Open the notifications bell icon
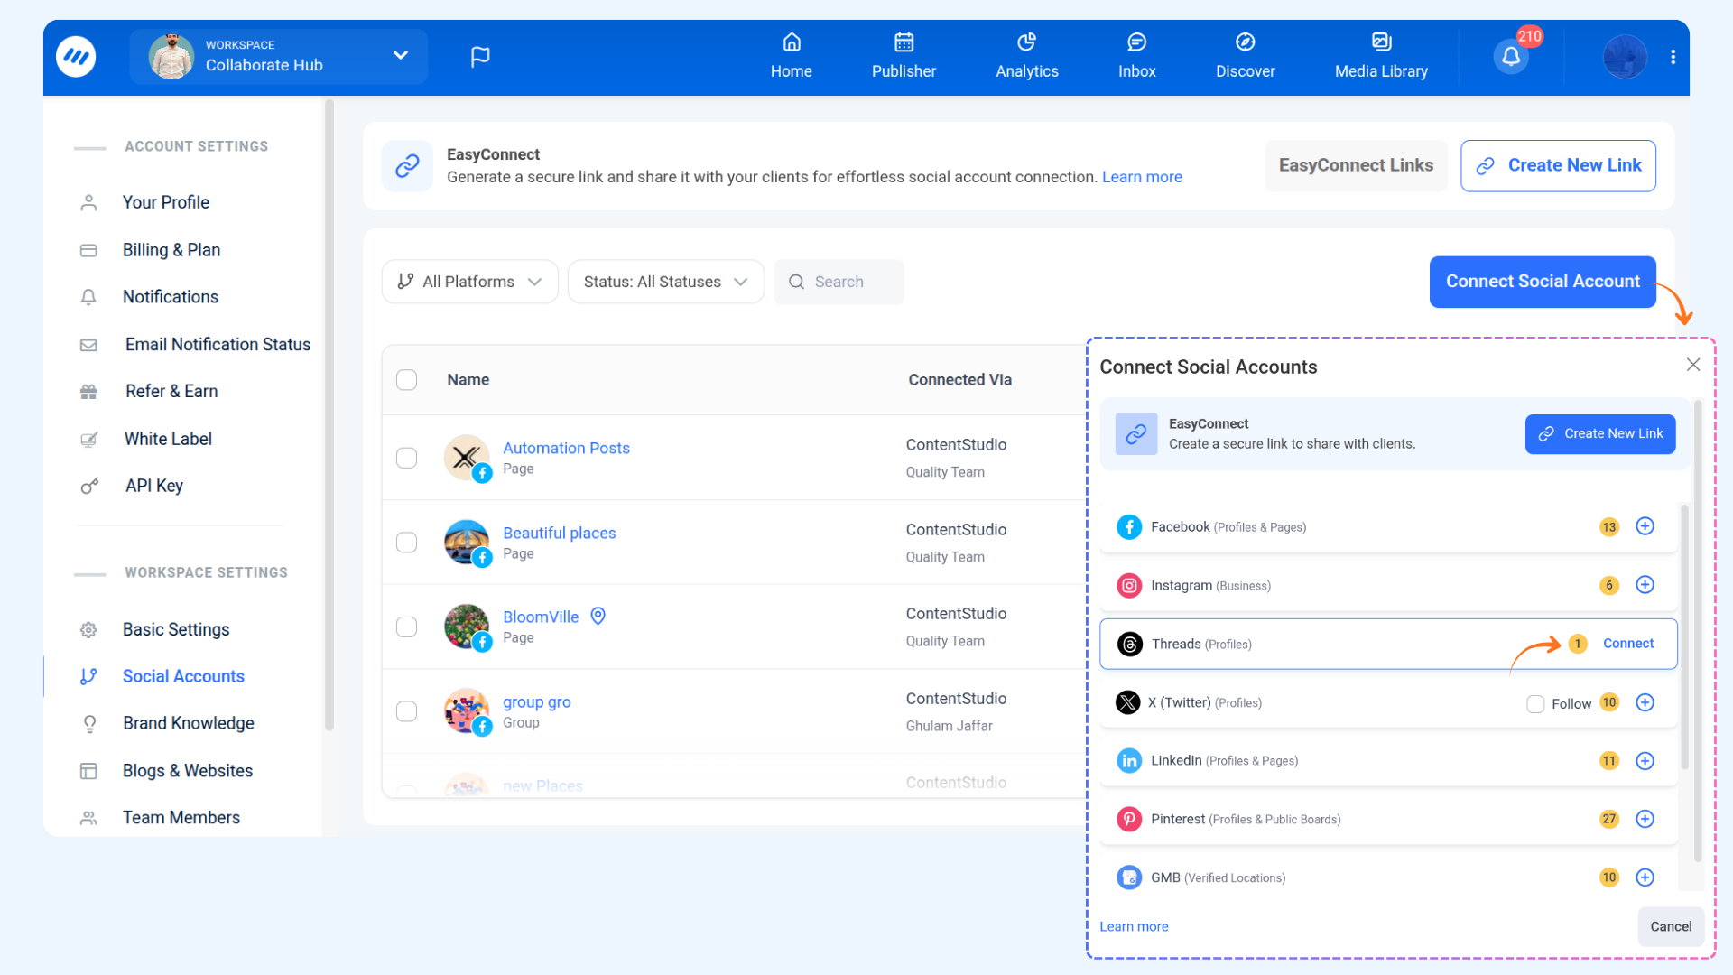The width and height of the screenshot is (1733, 975). [1511, 57]
